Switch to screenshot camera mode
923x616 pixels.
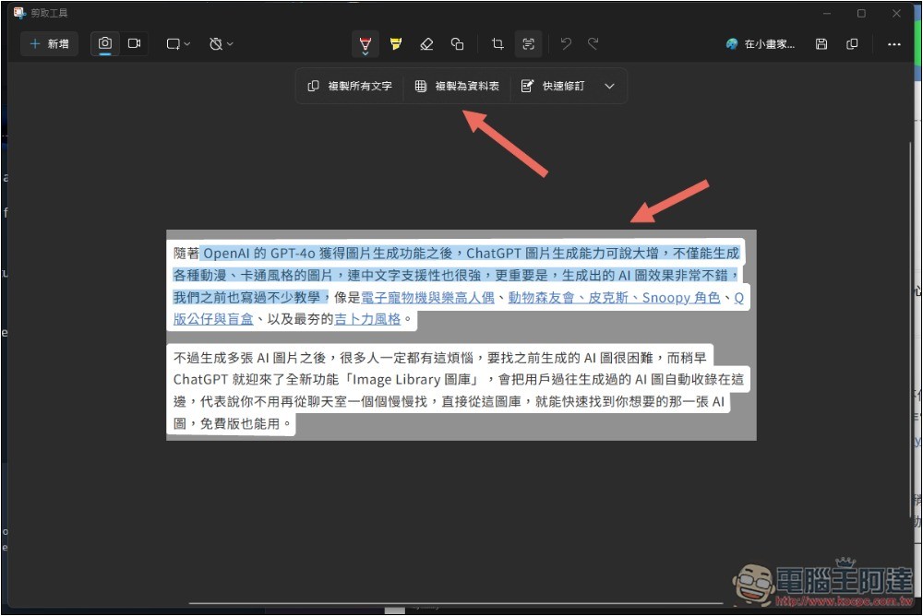105,43
